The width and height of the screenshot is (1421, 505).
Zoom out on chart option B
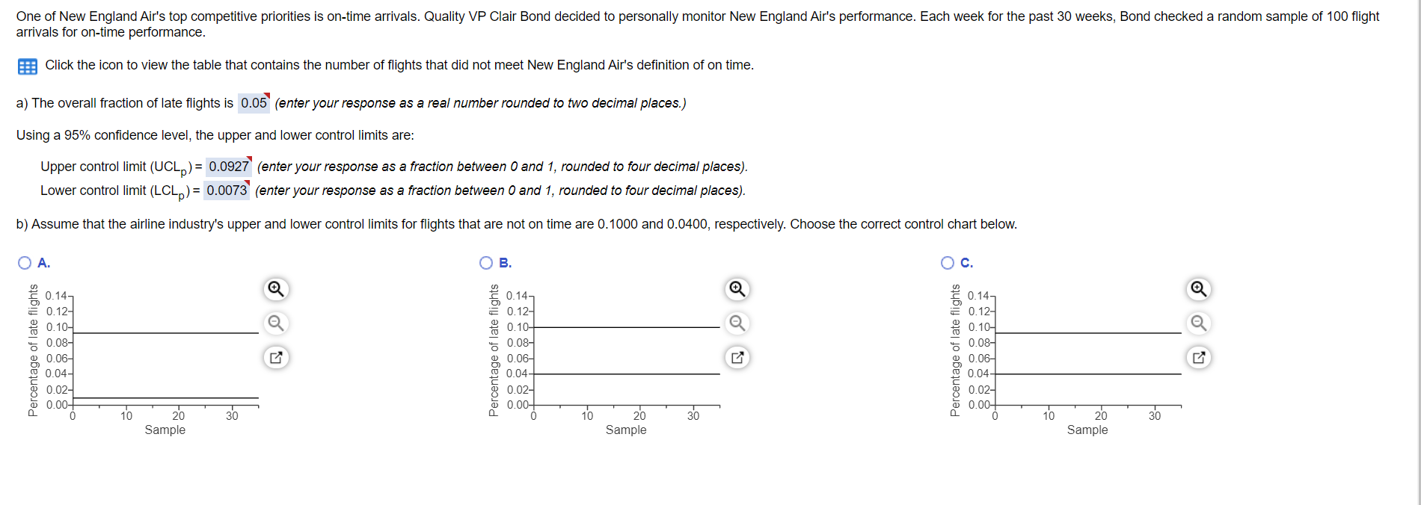click(x=736, y=323)
